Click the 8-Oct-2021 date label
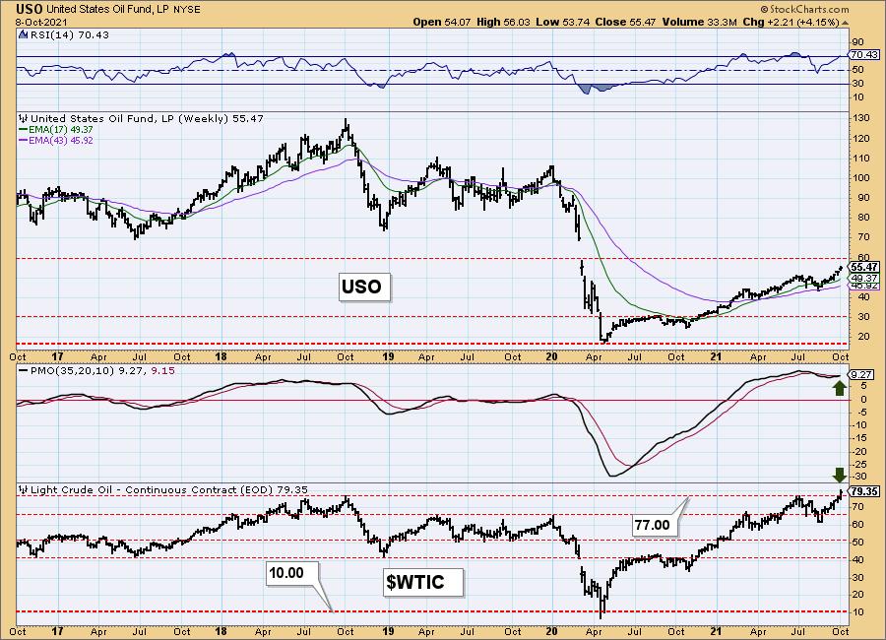The height and width of the screenshot is (640, 886). pos(41,22)
